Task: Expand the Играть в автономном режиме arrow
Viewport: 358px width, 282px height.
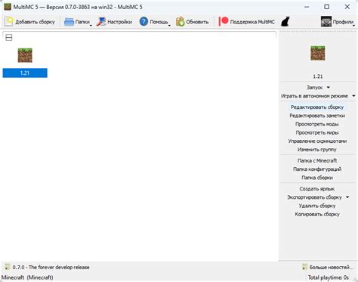Action: pos(353,96)
